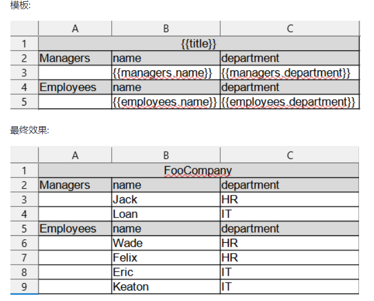Select the cell containing Loan
374x301 pixels.
point(165,214)
